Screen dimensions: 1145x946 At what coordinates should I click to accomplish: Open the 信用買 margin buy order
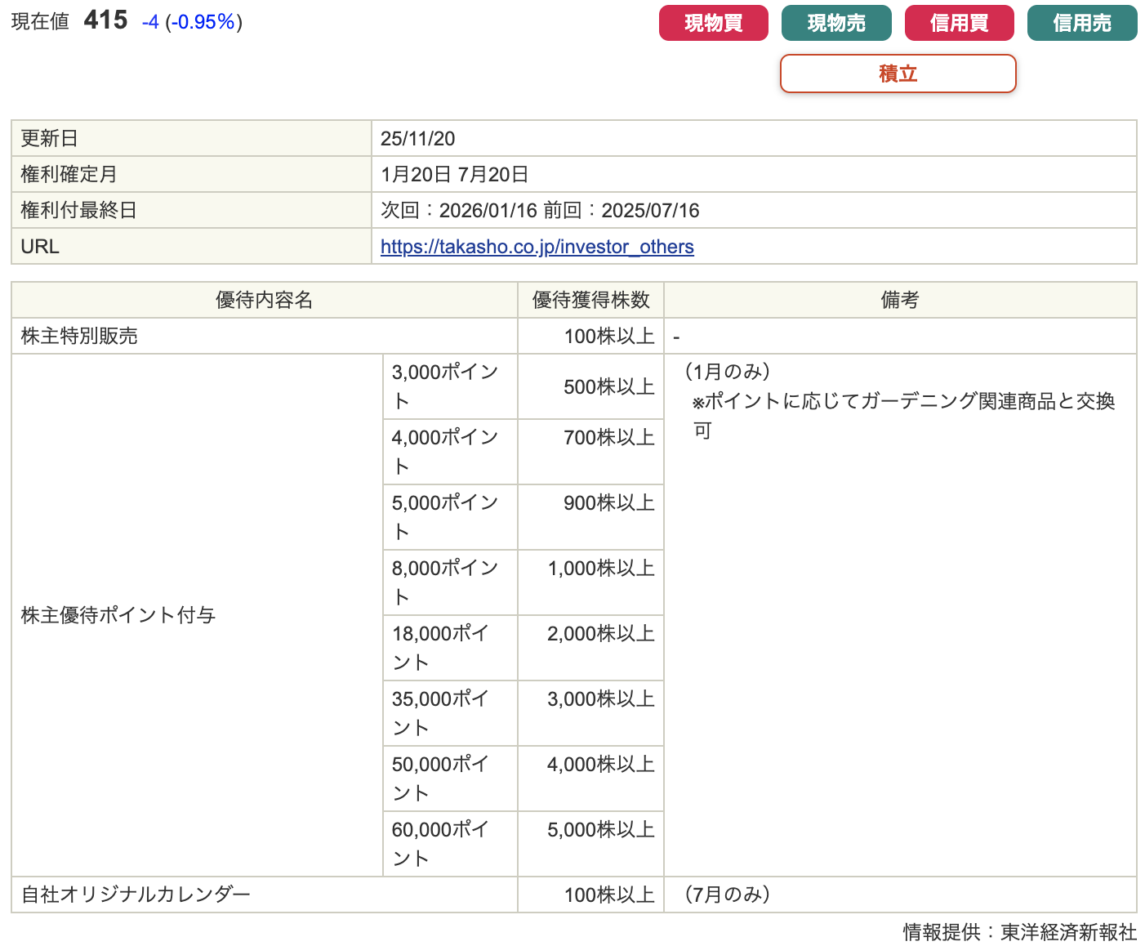(959, 23)
